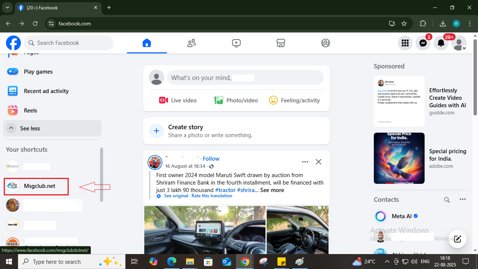
Task: Follow the post author
Action: coord(211,159)
